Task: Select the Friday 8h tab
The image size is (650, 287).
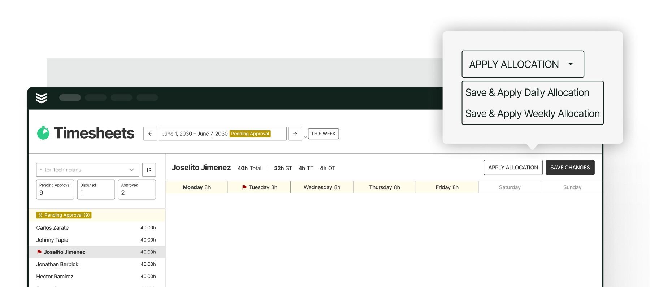Action: (x=447, y=187)
